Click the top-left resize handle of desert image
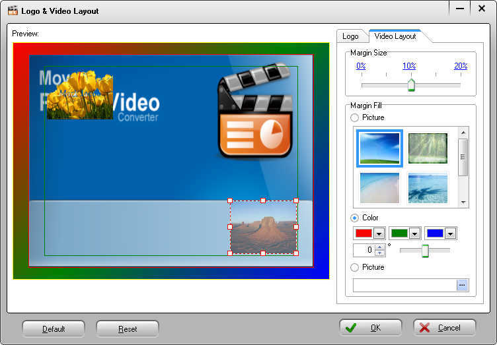The width and height of the screenshot is (497, 345). point(230,201)
